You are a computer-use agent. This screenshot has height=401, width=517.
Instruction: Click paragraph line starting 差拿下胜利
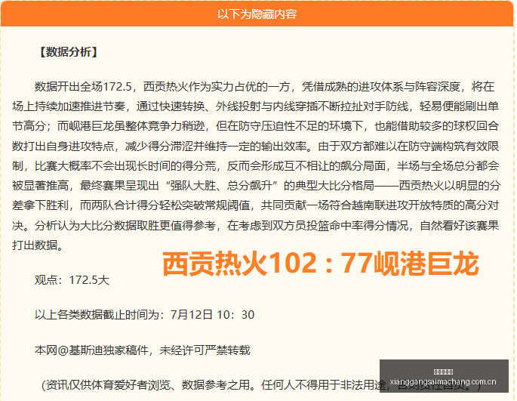pos(256,205)
